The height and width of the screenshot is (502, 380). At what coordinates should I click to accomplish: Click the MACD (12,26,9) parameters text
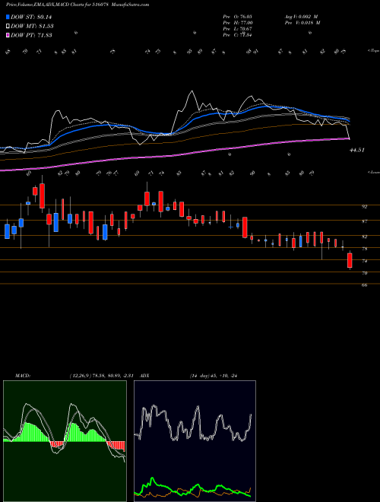click(103, 376)
